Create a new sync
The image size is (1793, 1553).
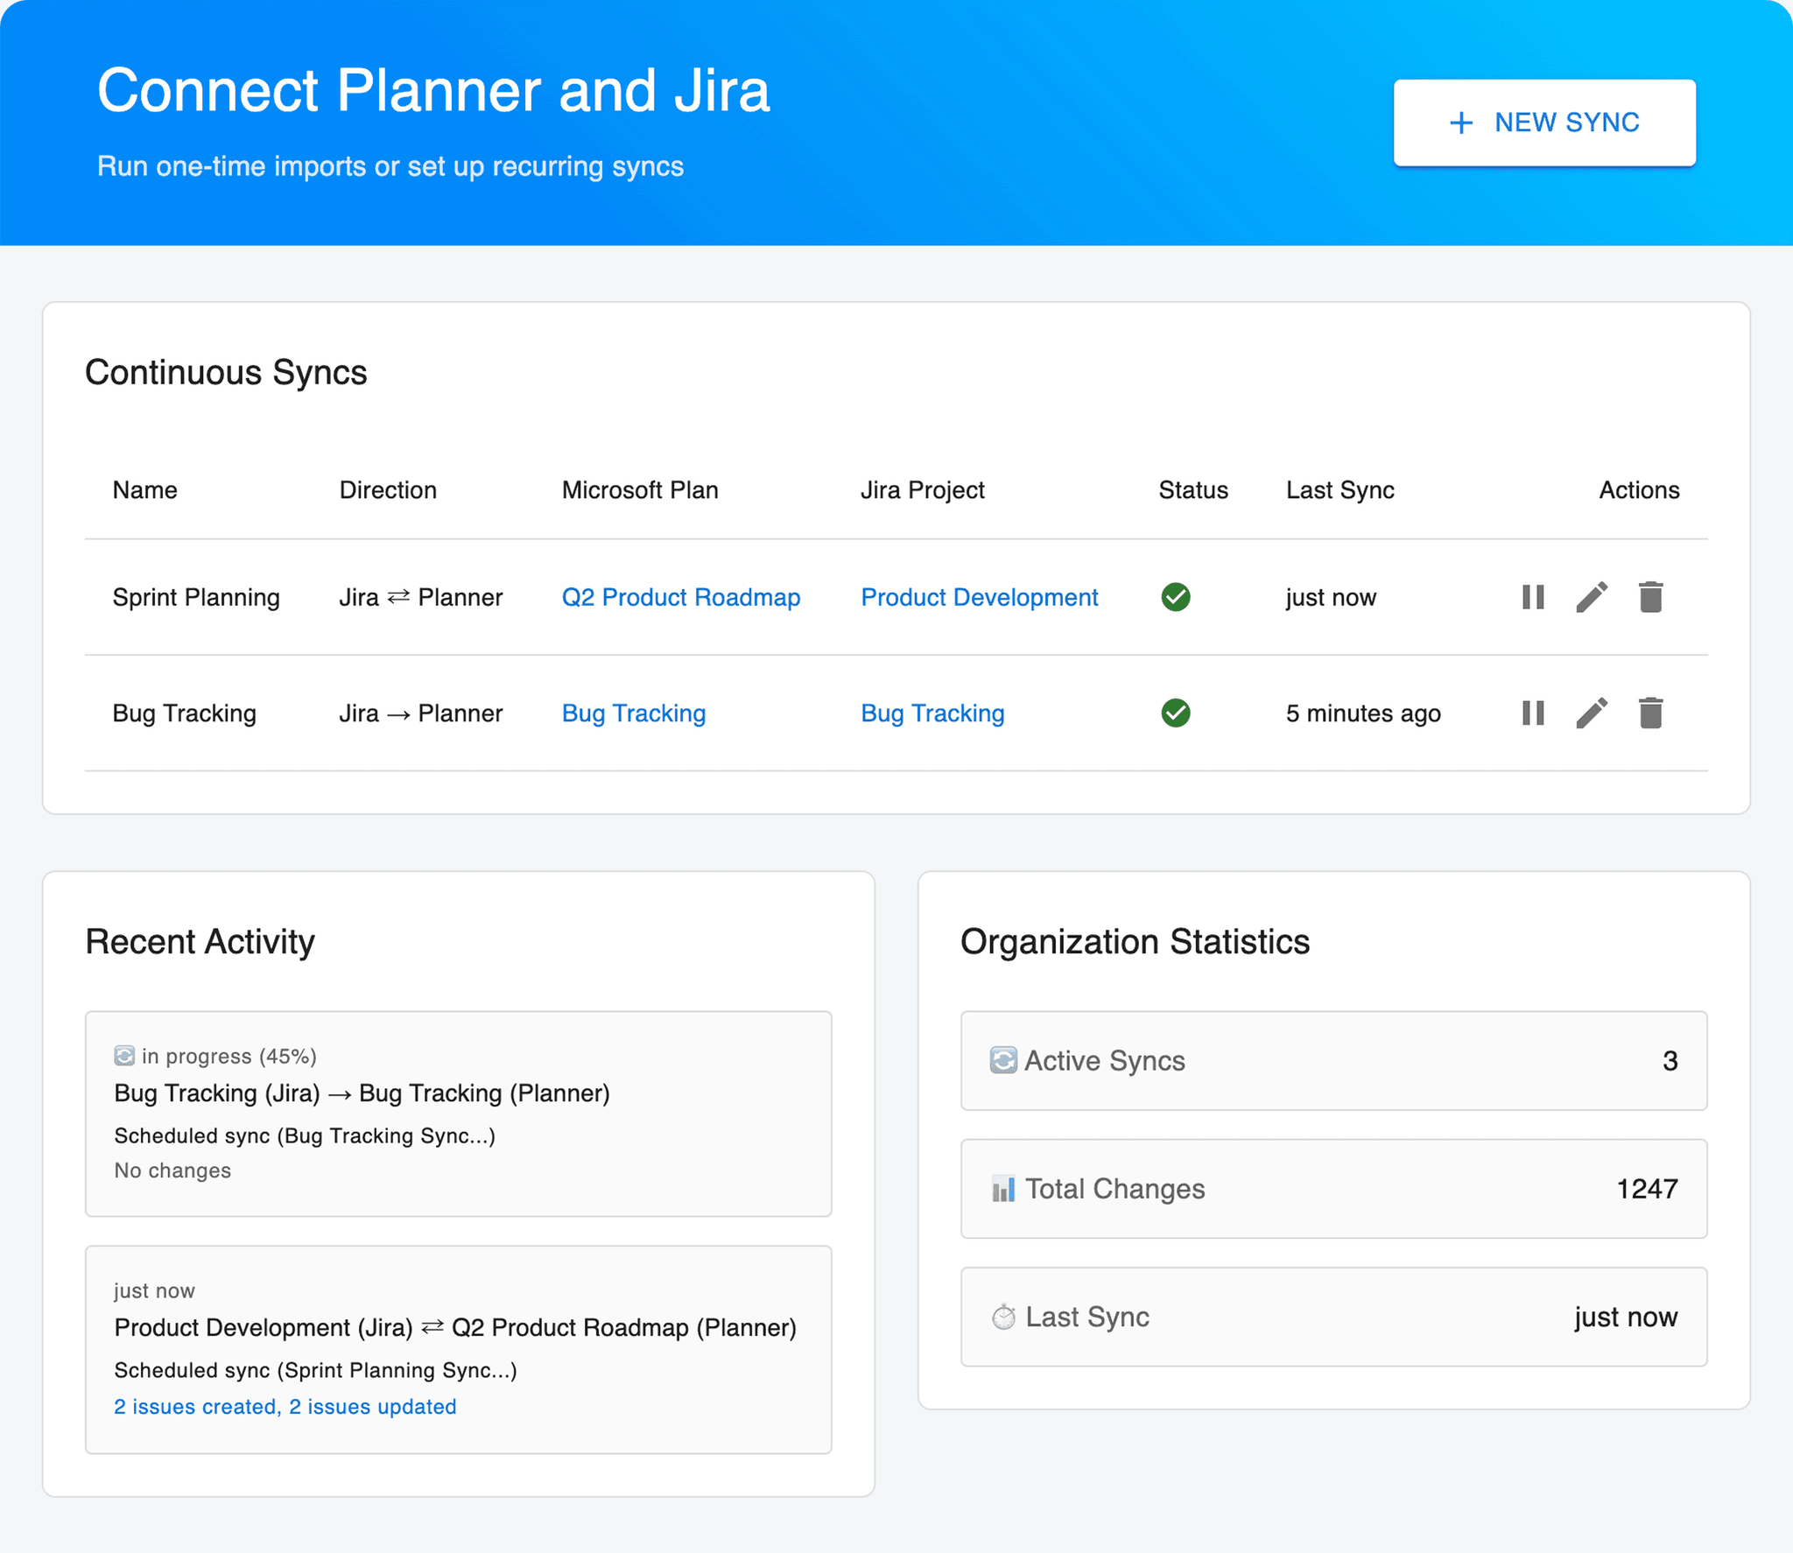(x=1545, y=122)
